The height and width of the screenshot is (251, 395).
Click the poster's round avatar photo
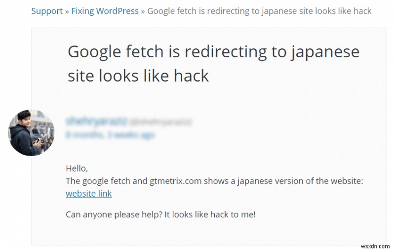pos(32,133)
